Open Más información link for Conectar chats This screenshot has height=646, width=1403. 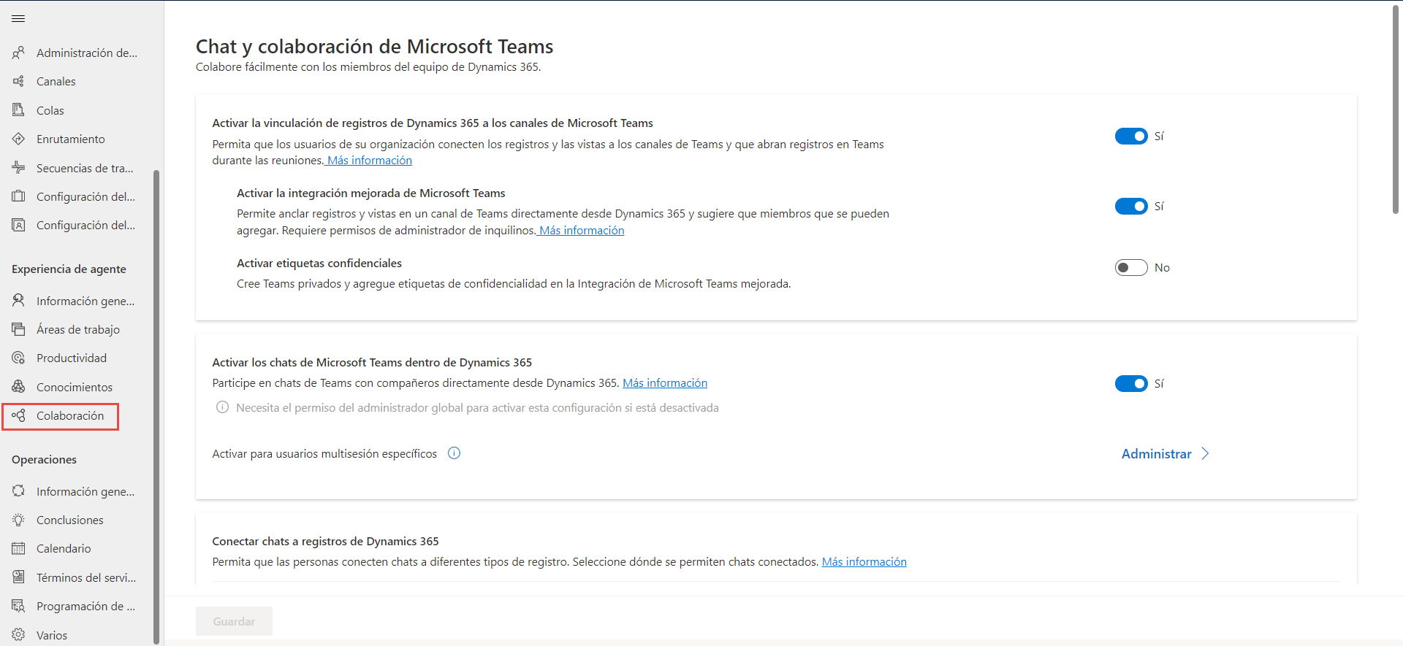click(864, 562)
